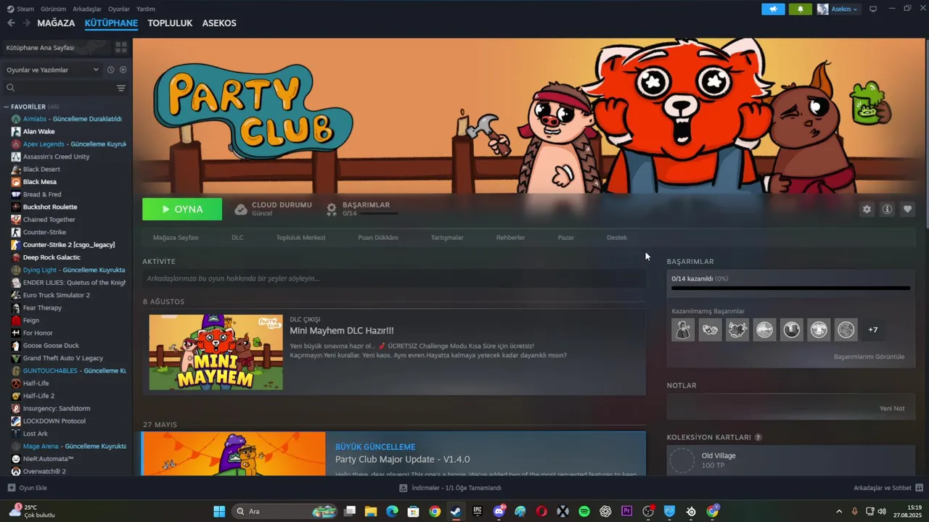This screenshot has height=522, width=929.
Task: Click the +7 more achievements badge
Action: 873,330
